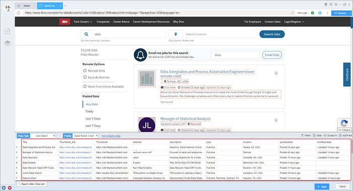Click the green circle icon near Pre Login

313,13
